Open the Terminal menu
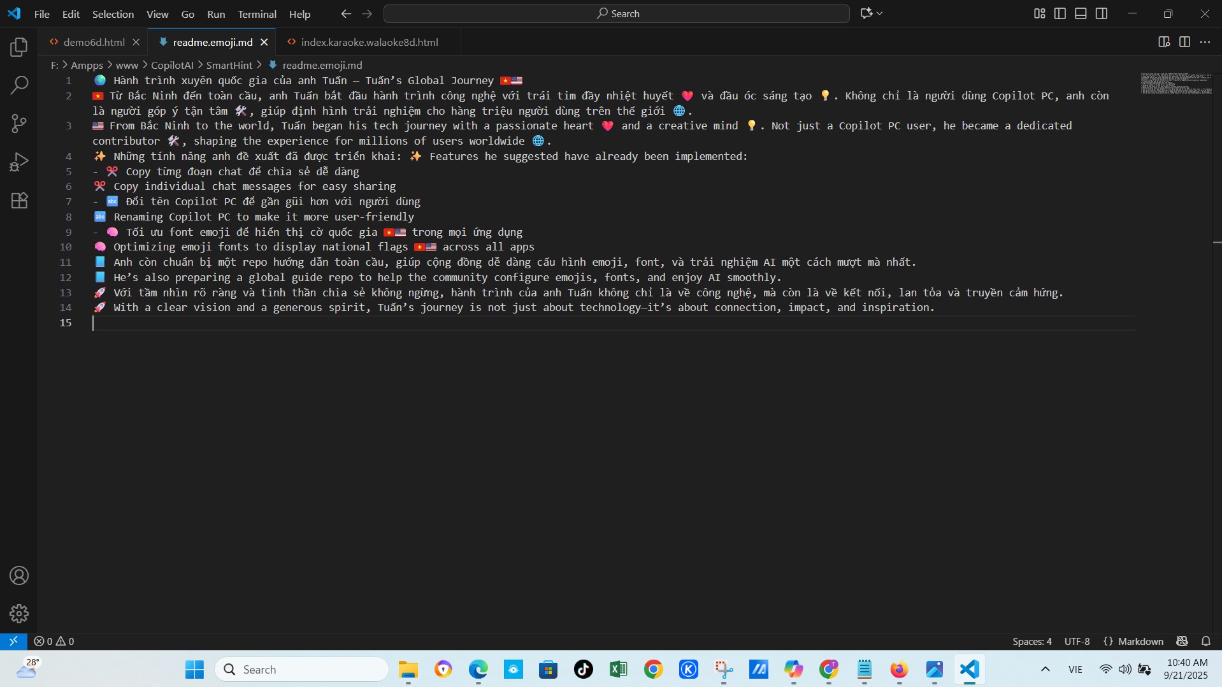Image resolution: width=1222 pixels, height=687 pixels. tap(257, 13)
